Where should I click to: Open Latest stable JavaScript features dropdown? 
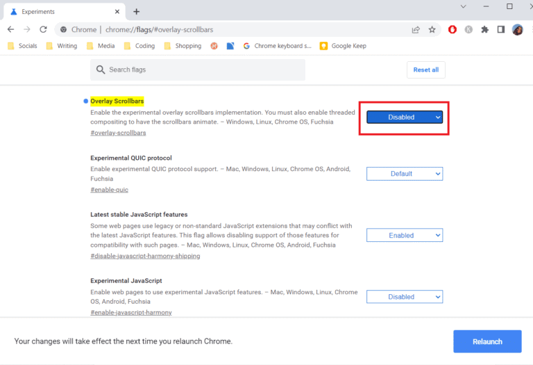404,236
